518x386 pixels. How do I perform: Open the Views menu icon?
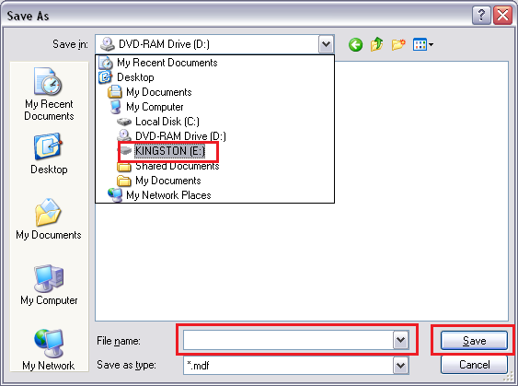(x=423, y=44)
